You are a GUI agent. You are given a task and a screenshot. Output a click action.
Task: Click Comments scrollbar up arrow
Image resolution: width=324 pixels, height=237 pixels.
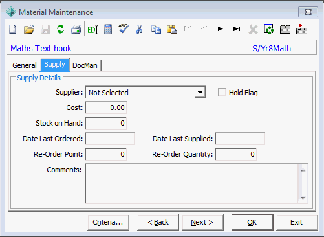pos(303,170)
